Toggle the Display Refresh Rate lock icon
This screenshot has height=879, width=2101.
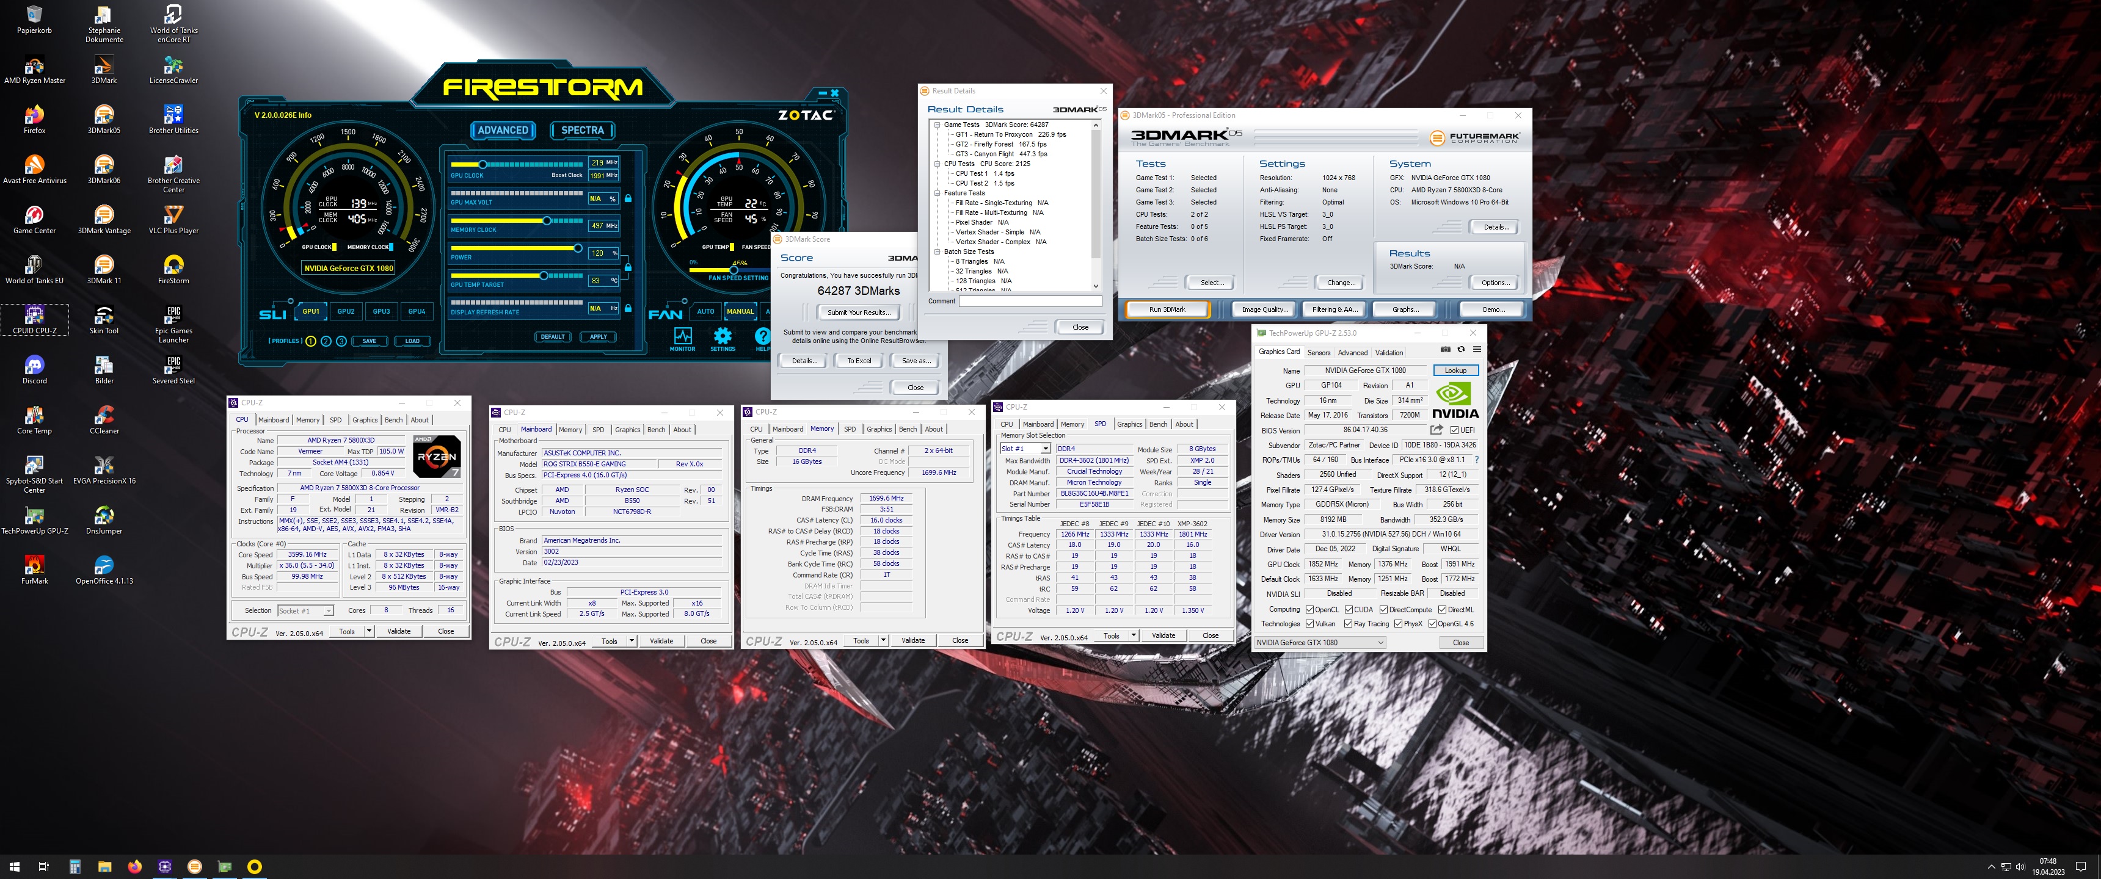point(627,308)
